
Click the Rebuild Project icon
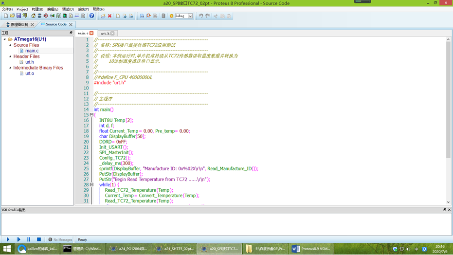148,16
